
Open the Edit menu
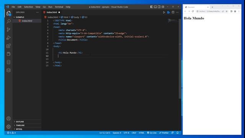click(20, 7)
